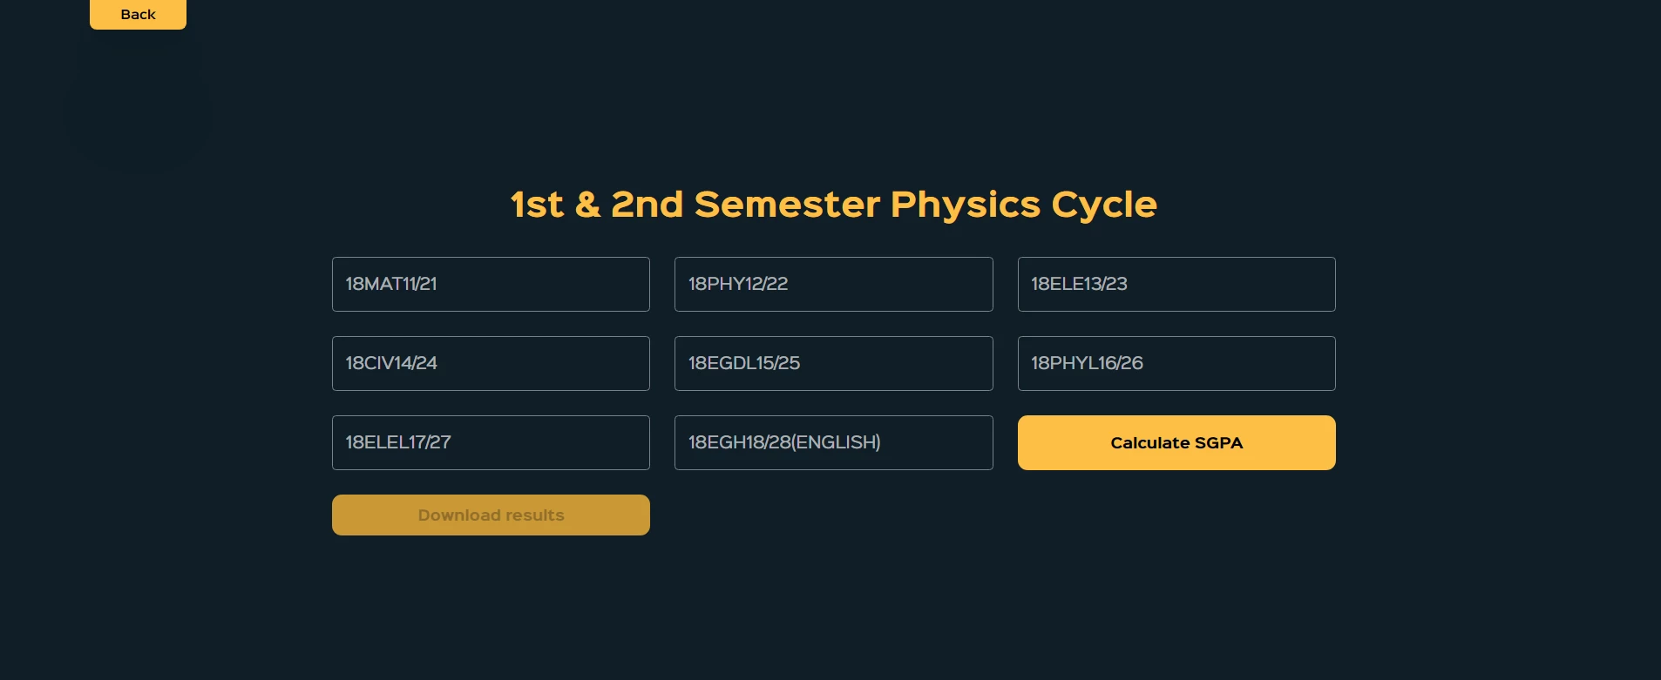Trigger Download results to save scores
The width and height of the screenshot is (1661, 680).
click(491, 515)
